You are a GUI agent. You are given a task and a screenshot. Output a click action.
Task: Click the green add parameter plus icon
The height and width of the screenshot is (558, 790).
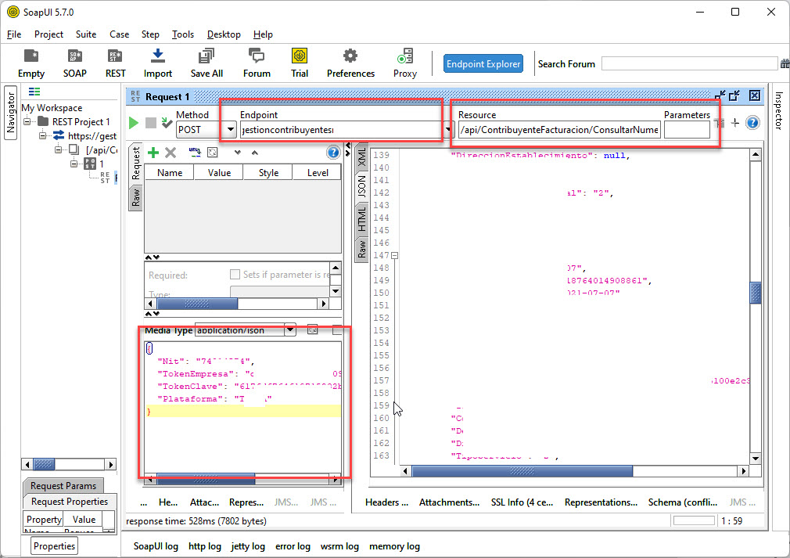pos(153,153)
